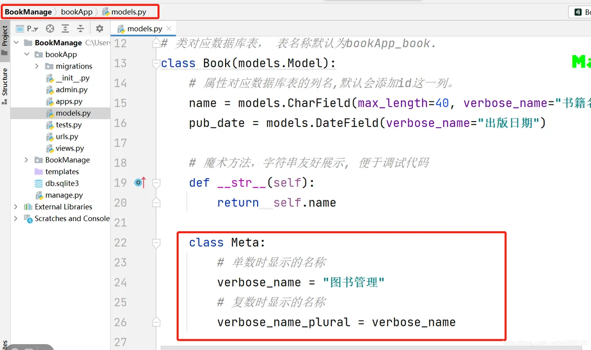Click the "models.CharField" text on line 15
This screenshot has width=591, height=350.
pos(294,103)
